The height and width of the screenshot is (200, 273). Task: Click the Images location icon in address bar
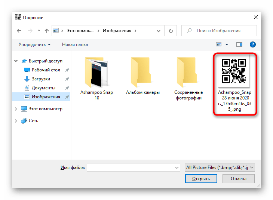tap(56, 30)
